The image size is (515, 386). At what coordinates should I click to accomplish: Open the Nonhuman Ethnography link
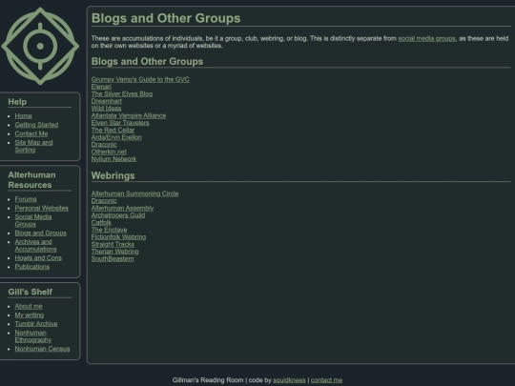pyautogui.click(x=32, y=336)
